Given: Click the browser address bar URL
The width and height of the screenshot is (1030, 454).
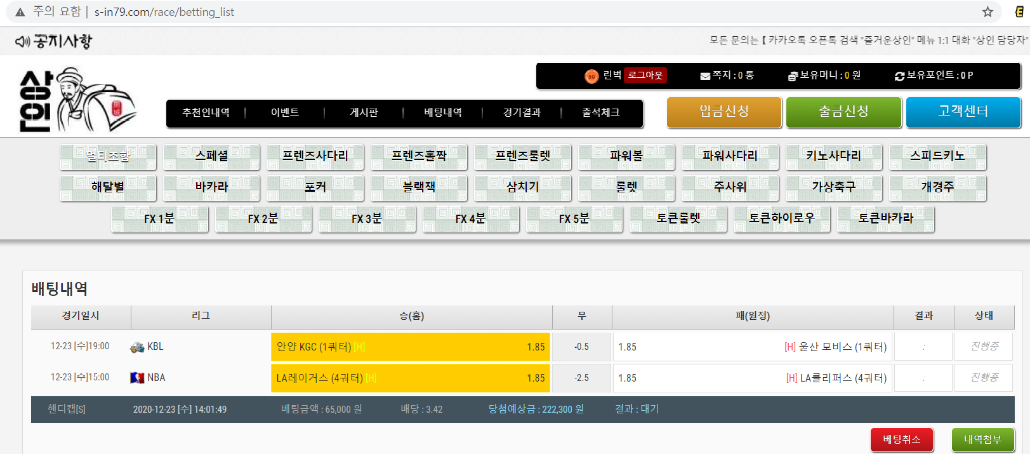Looking at the screenshot, I should click(164, 12).
